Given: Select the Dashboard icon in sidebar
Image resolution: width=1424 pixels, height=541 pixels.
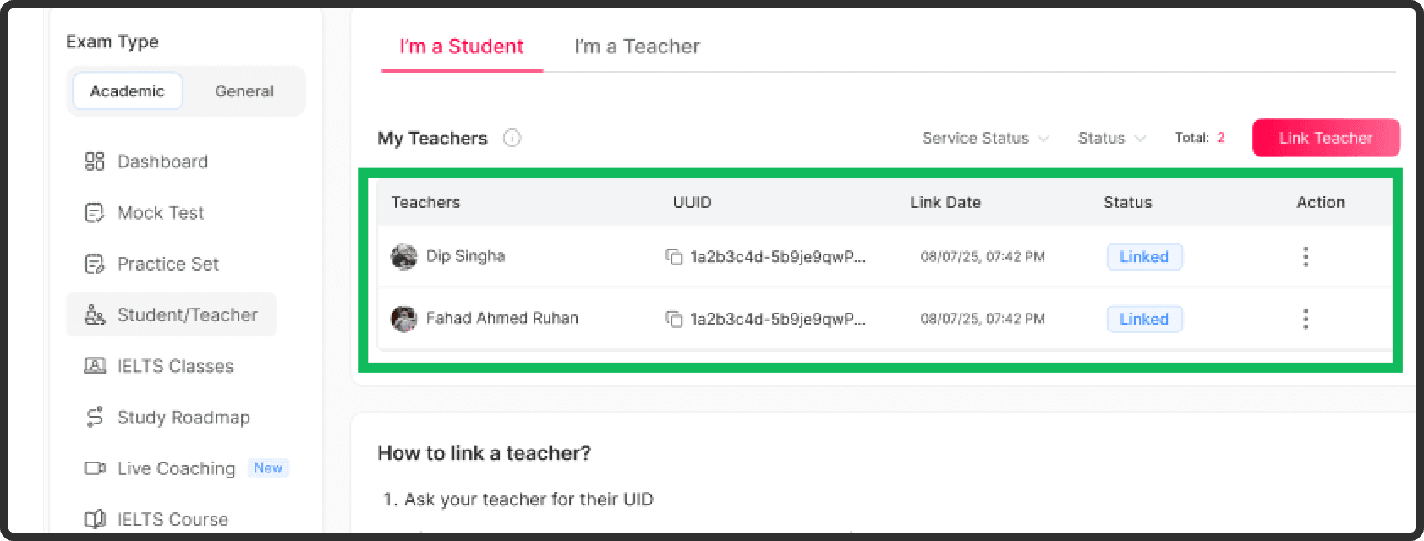Looking at the screenshot, I should click(x=94, y=161).
